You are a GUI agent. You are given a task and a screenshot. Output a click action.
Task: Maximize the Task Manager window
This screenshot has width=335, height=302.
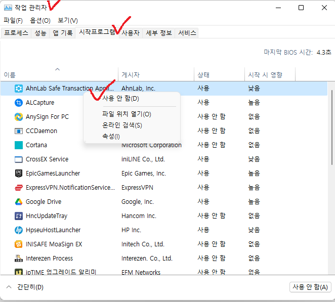click(301, 8)
